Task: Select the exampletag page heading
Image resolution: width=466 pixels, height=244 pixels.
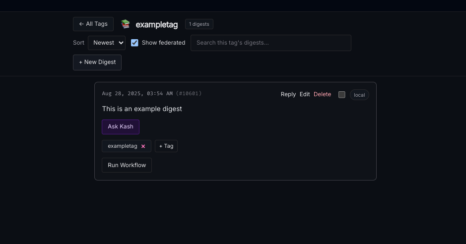Action: [156, 25]
